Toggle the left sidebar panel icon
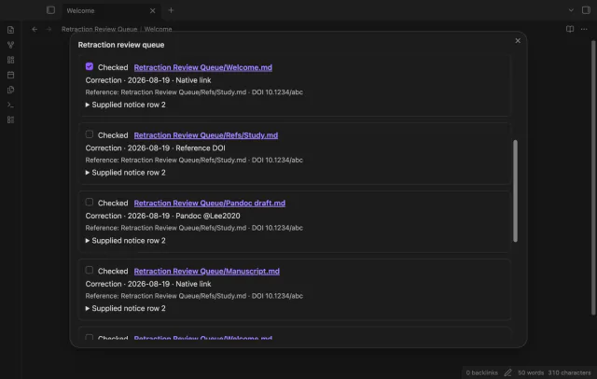The width and height of the screenshot is (597, 379). pos(50,10)
